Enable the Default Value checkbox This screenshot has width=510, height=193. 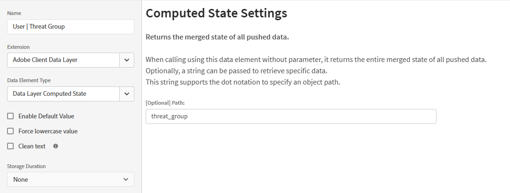[x=10, y=116]
